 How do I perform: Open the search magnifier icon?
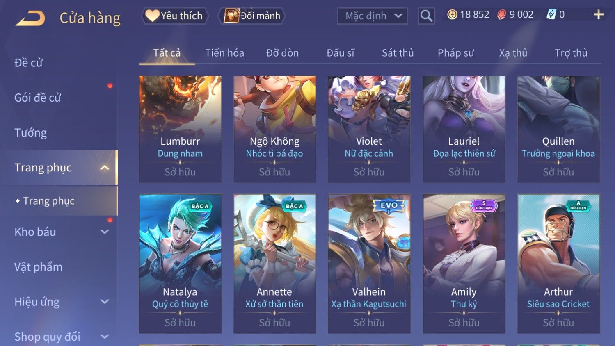click(426, 16)
